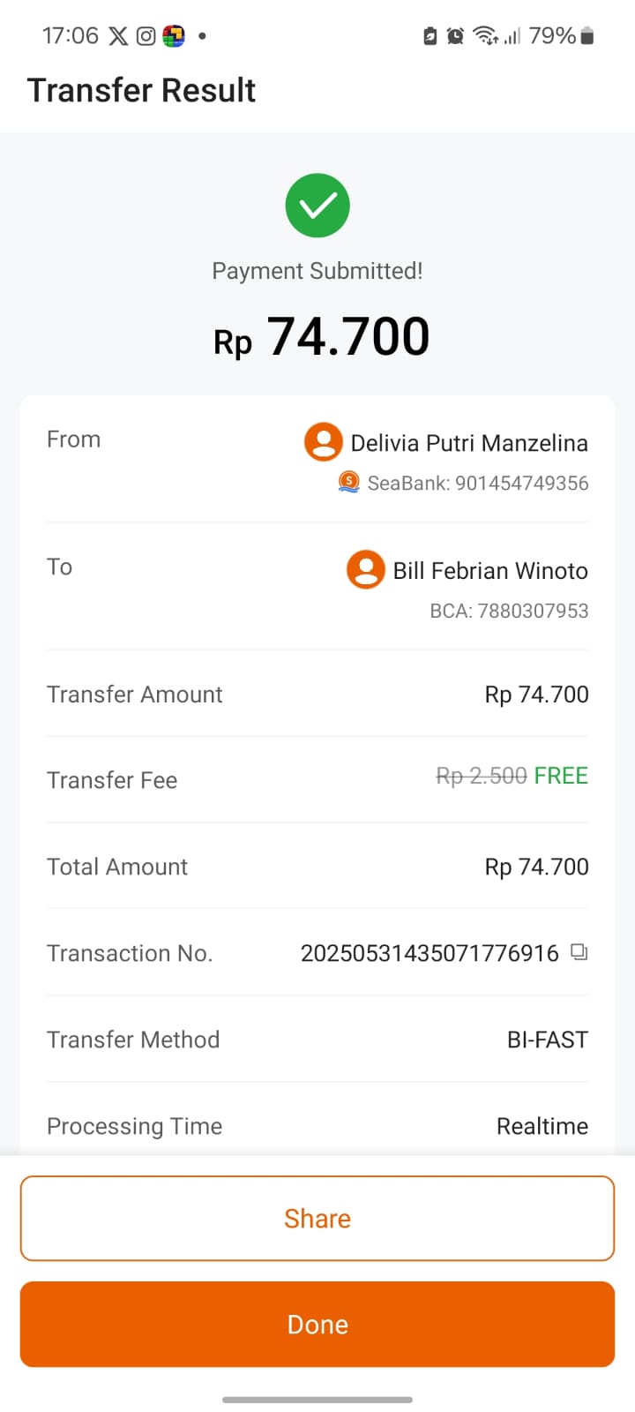Tap the Wi-Fi status bar icon
The image size is (635, 1412).
point(484,36)
